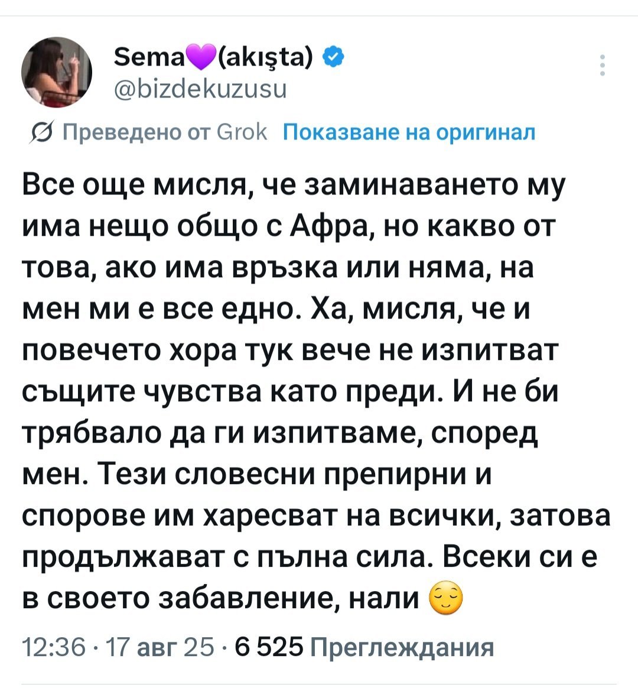This screenshot has width=638, height=688.
Task: Click the blue verified badge
Action: pos(333,58)
